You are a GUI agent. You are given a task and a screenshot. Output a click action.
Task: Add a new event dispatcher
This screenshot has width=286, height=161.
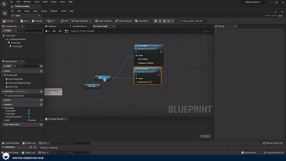[x=41, y=124]
